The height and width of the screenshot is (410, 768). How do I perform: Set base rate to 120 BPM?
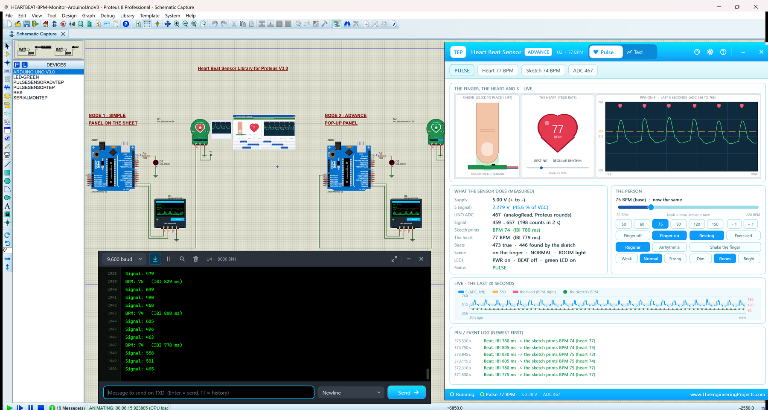click(696, 224)
